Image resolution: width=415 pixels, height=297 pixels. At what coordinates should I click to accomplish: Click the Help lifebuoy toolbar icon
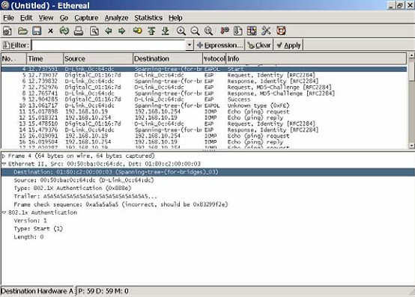(x=281, y=31)
